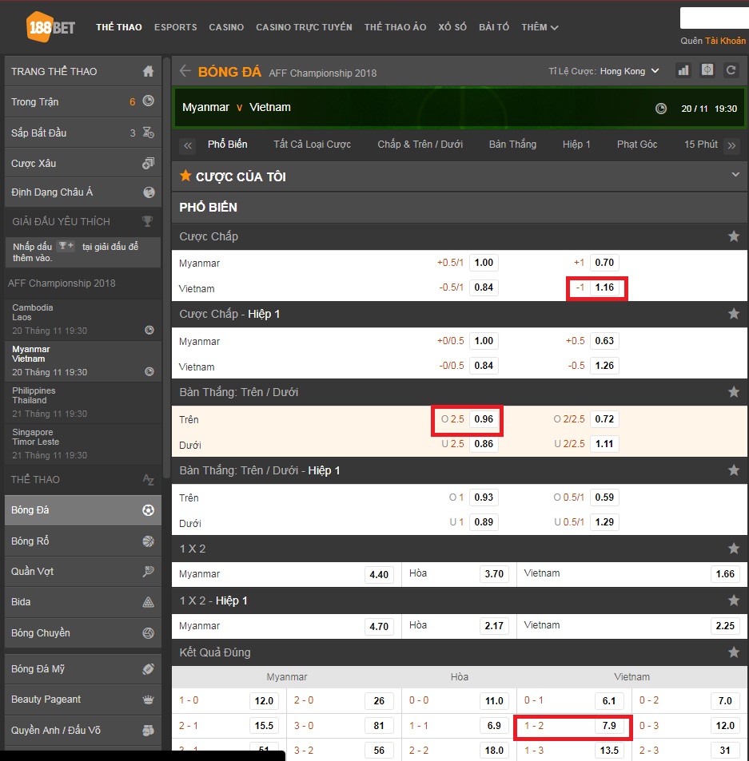Click the back arrow beside BÓNG ĐÁ
The image size is (749, 761).
pyautogui.click(x=185, y=71)
